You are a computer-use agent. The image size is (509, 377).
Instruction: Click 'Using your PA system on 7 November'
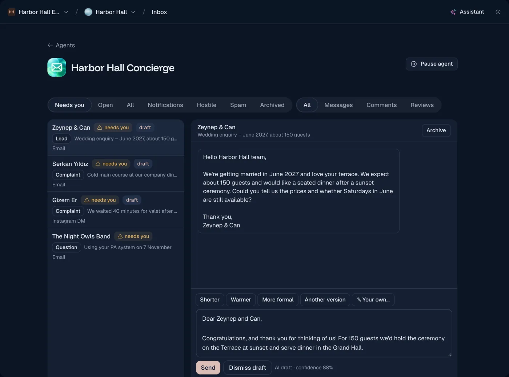point(128,247)
